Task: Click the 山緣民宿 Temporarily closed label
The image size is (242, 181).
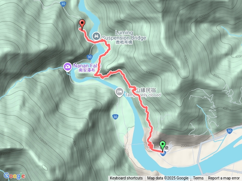Action: [143, 92]
